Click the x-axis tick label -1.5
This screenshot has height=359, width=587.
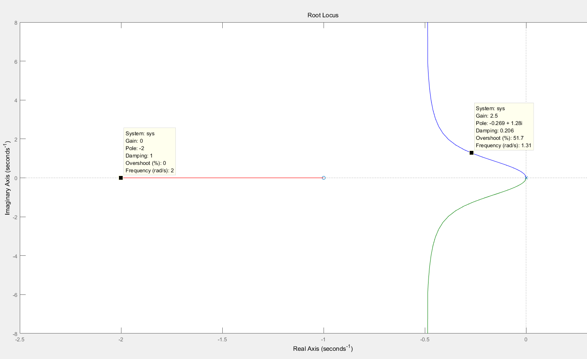(x=222, y=340)
